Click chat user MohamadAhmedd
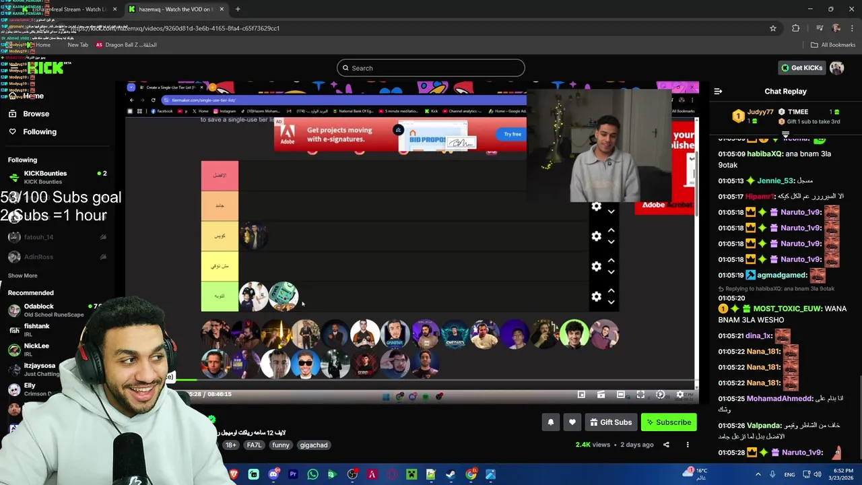 [x=779, y=399]
